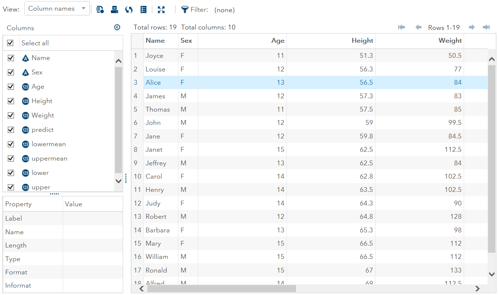
Task: Select the predict column in Columns list
Action: coord(43,130)
